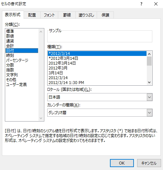Click the 種類 list scrollbar thumb

pyautogui.click(x=149, y=61)
